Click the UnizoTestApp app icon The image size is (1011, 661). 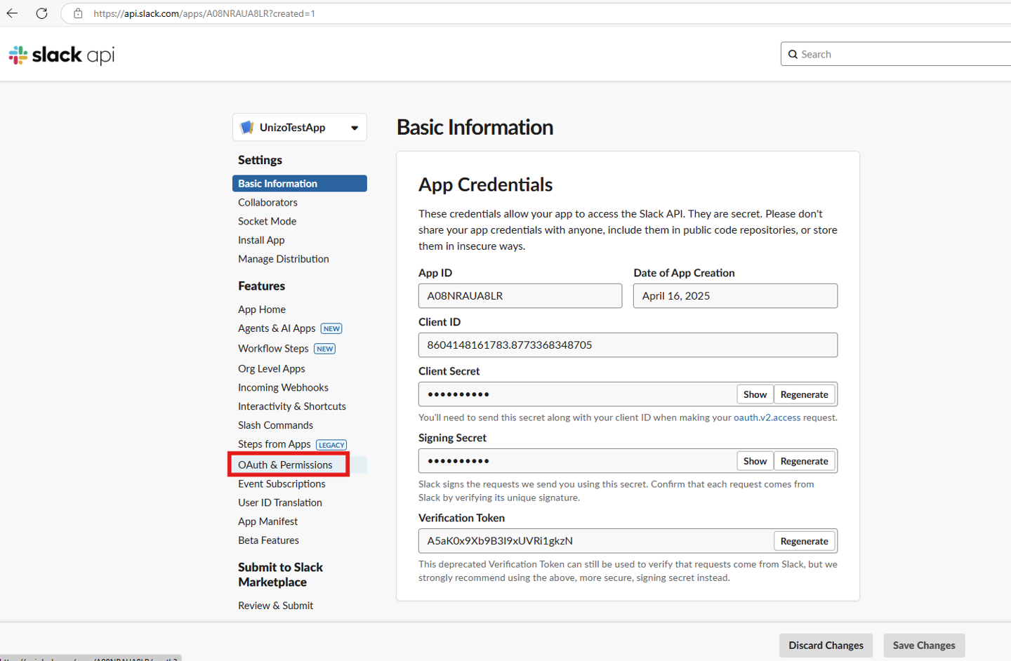click(246, 127)
